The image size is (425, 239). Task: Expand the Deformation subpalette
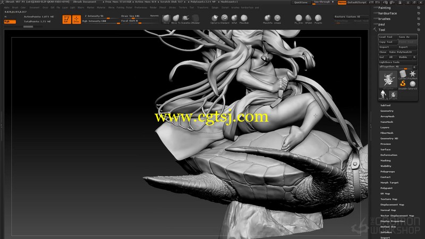pyautogui.click(x=389, y=155)
